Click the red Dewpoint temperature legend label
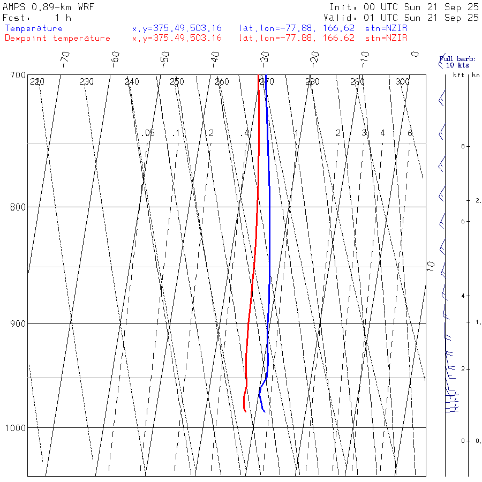482x482 pixels. (x=57, y=38)
